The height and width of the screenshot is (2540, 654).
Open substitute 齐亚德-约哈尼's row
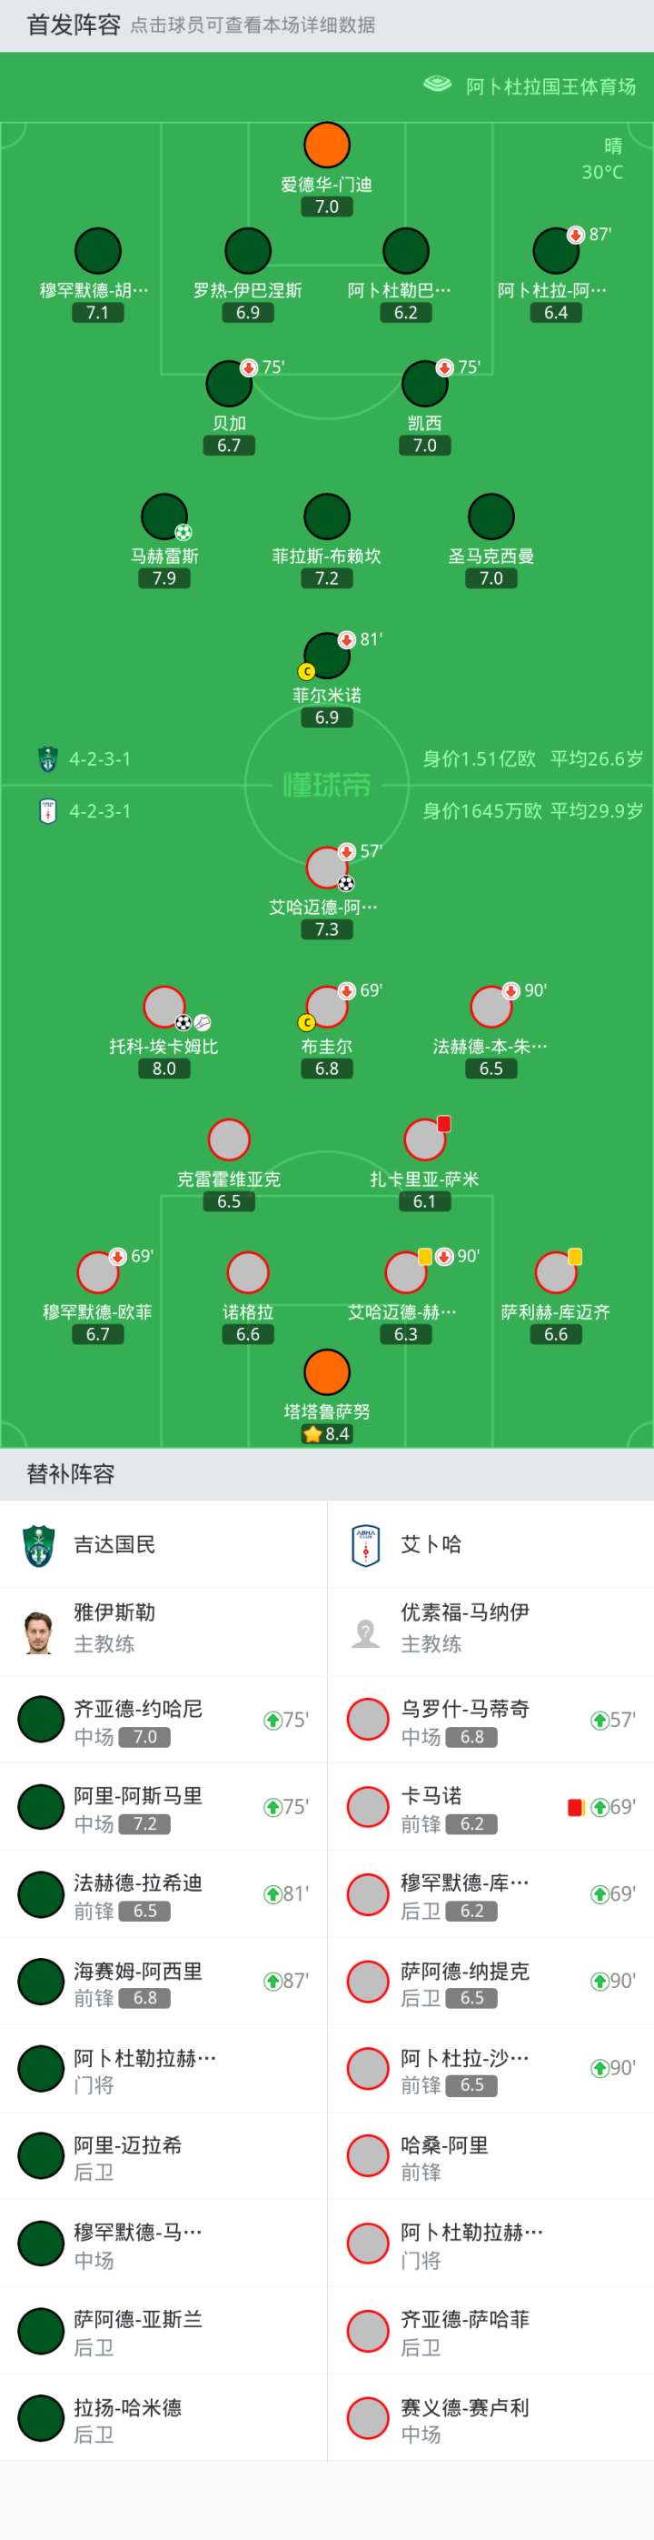click(163, 1721)
